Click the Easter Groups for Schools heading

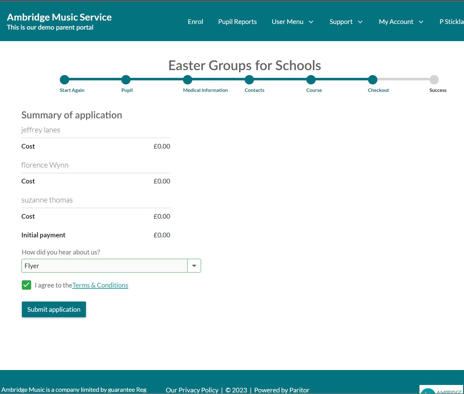245,65
